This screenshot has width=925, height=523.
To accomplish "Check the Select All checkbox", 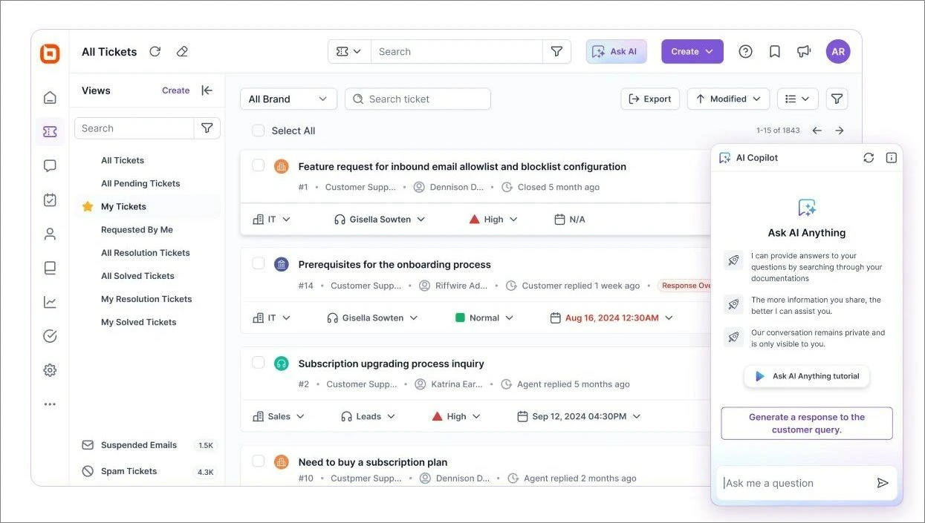I will [x=259, y=131].
